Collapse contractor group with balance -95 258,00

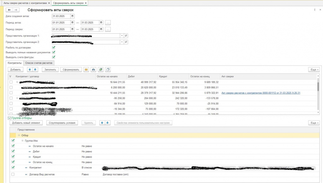[17, 98]
